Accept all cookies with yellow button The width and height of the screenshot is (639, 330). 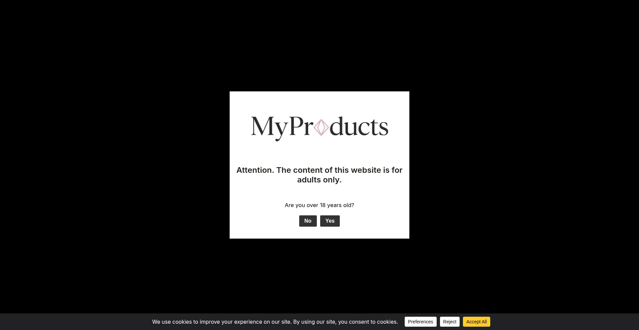point(476,322)
